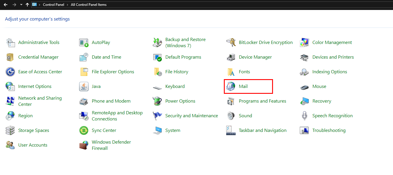The image size is (393, 175).
Task: Click the Ease of Access Center icon
Action: (10, 72)
